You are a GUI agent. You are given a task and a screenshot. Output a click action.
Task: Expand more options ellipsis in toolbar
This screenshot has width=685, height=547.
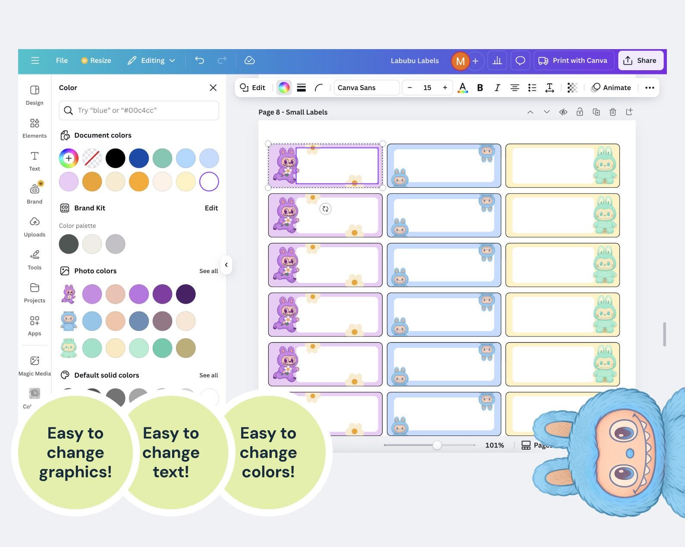pos(650,87)
